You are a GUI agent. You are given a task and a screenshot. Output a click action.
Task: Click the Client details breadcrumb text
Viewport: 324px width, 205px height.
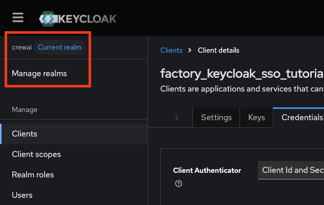point(219,50)
